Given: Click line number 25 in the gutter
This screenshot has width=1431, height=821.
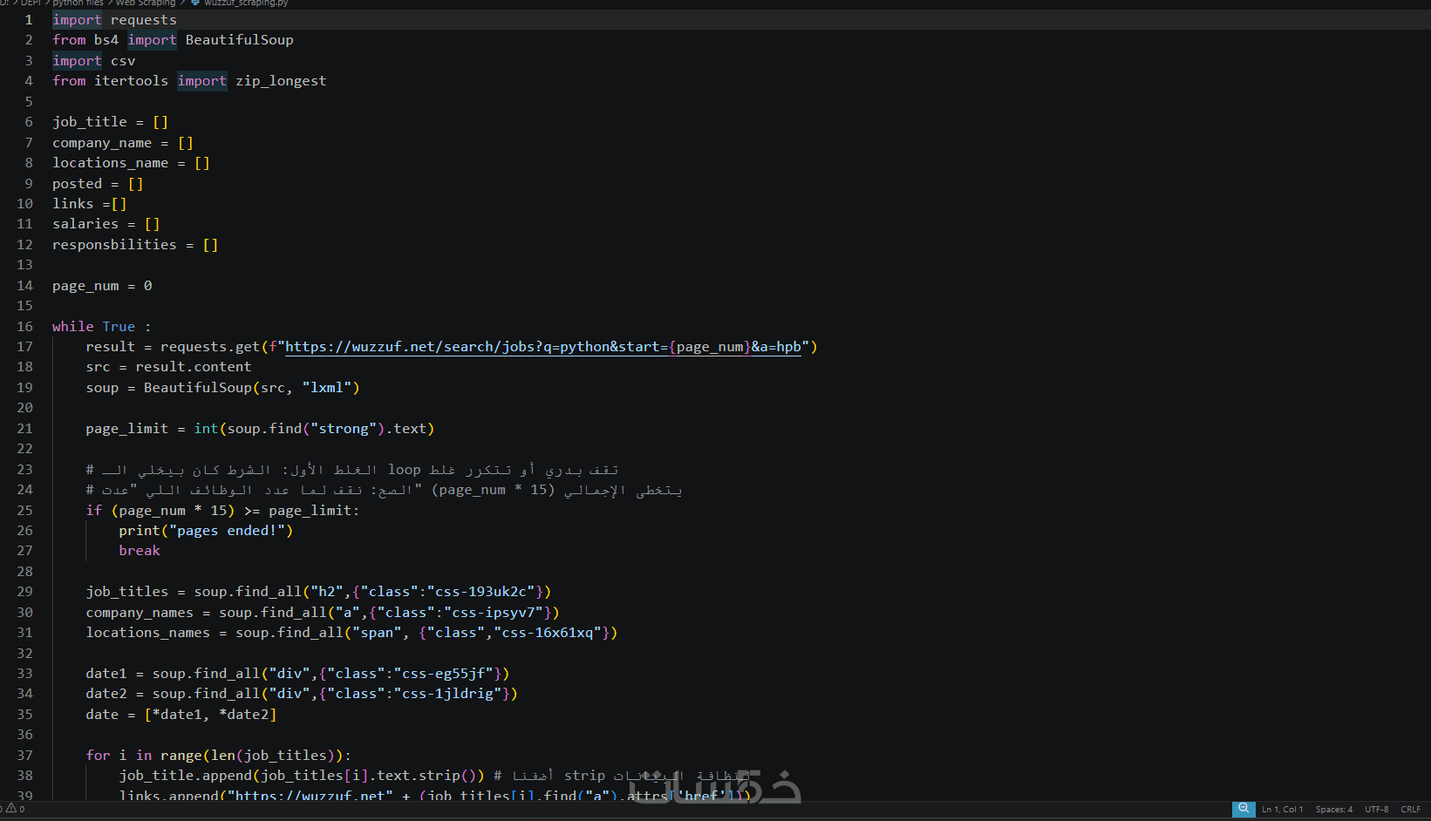Looking at the screenshot, I should [x=24, y=511].
